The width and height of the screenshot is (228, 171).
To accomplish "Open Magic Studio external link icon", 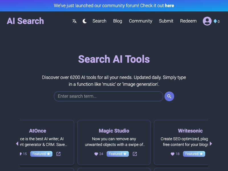I will pyautogui.click(x=135, y=154).
